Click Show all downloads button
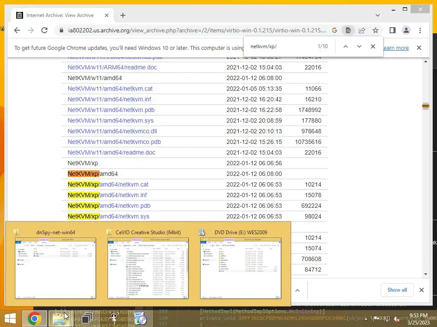This screenshot has width=437, height=327. pyautogui.click(x=397, y=290)
